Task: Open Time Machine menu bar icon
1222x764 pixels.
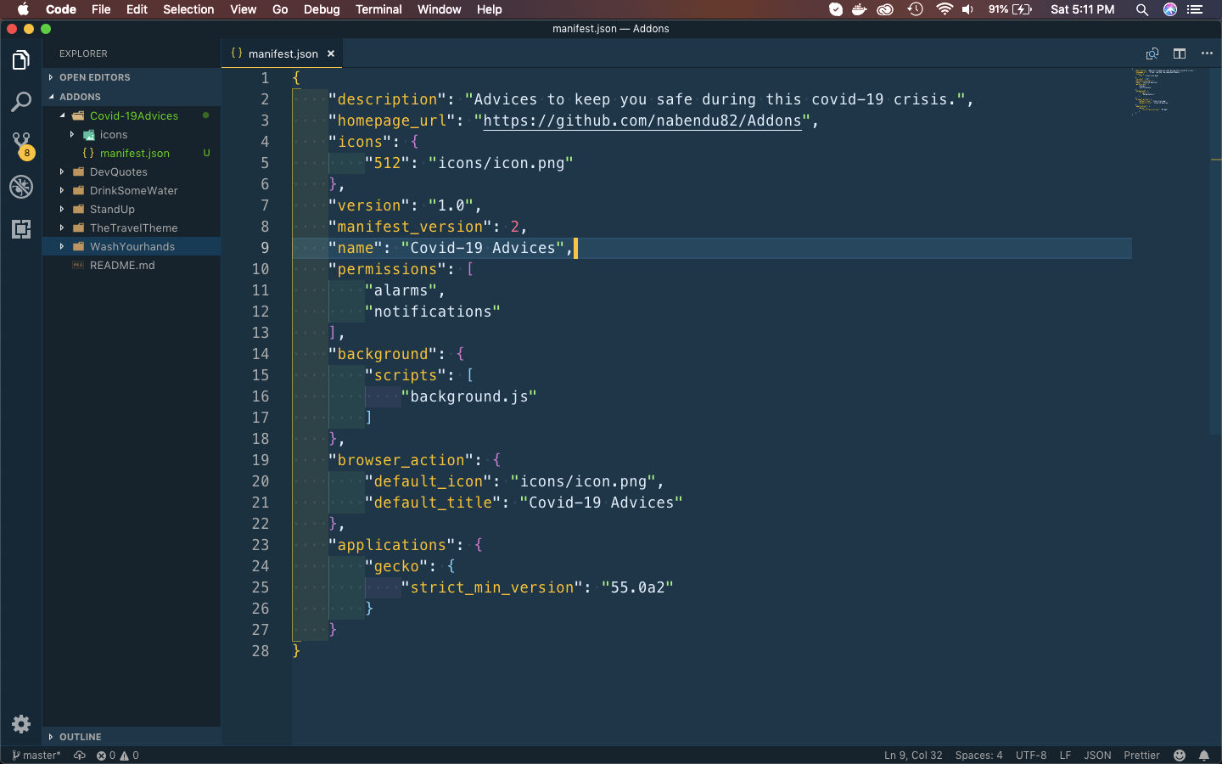Action: (x=915, y=9)
